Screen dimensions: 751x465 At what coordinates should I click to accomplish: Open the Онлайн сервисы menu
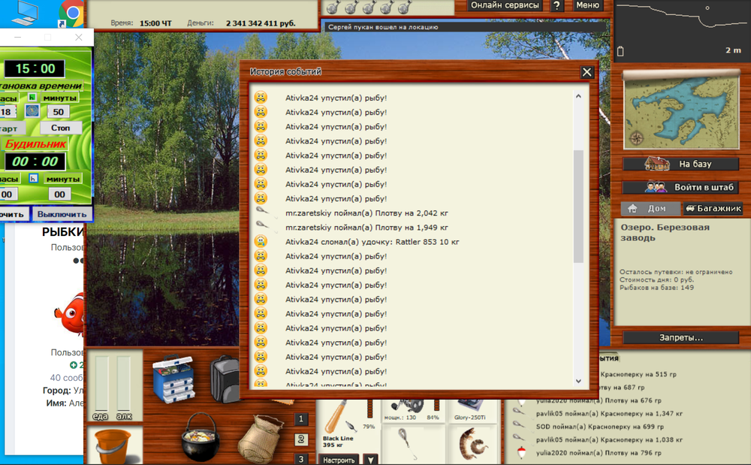(505, 5)
